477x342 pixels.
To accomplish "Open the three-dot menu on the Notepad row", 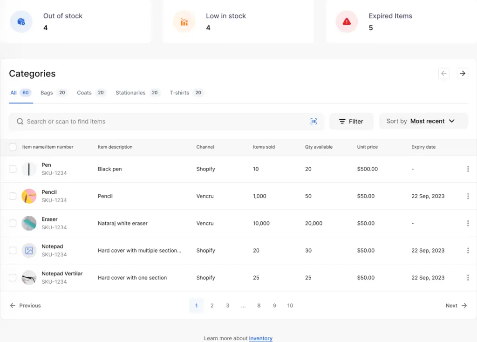I will tap(468, 250).
